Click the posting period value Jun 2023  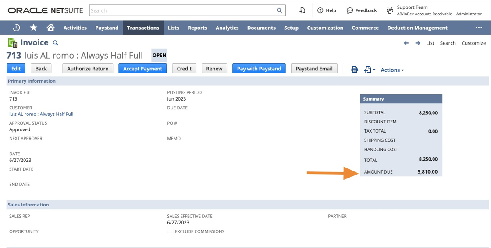coord(176,99)
